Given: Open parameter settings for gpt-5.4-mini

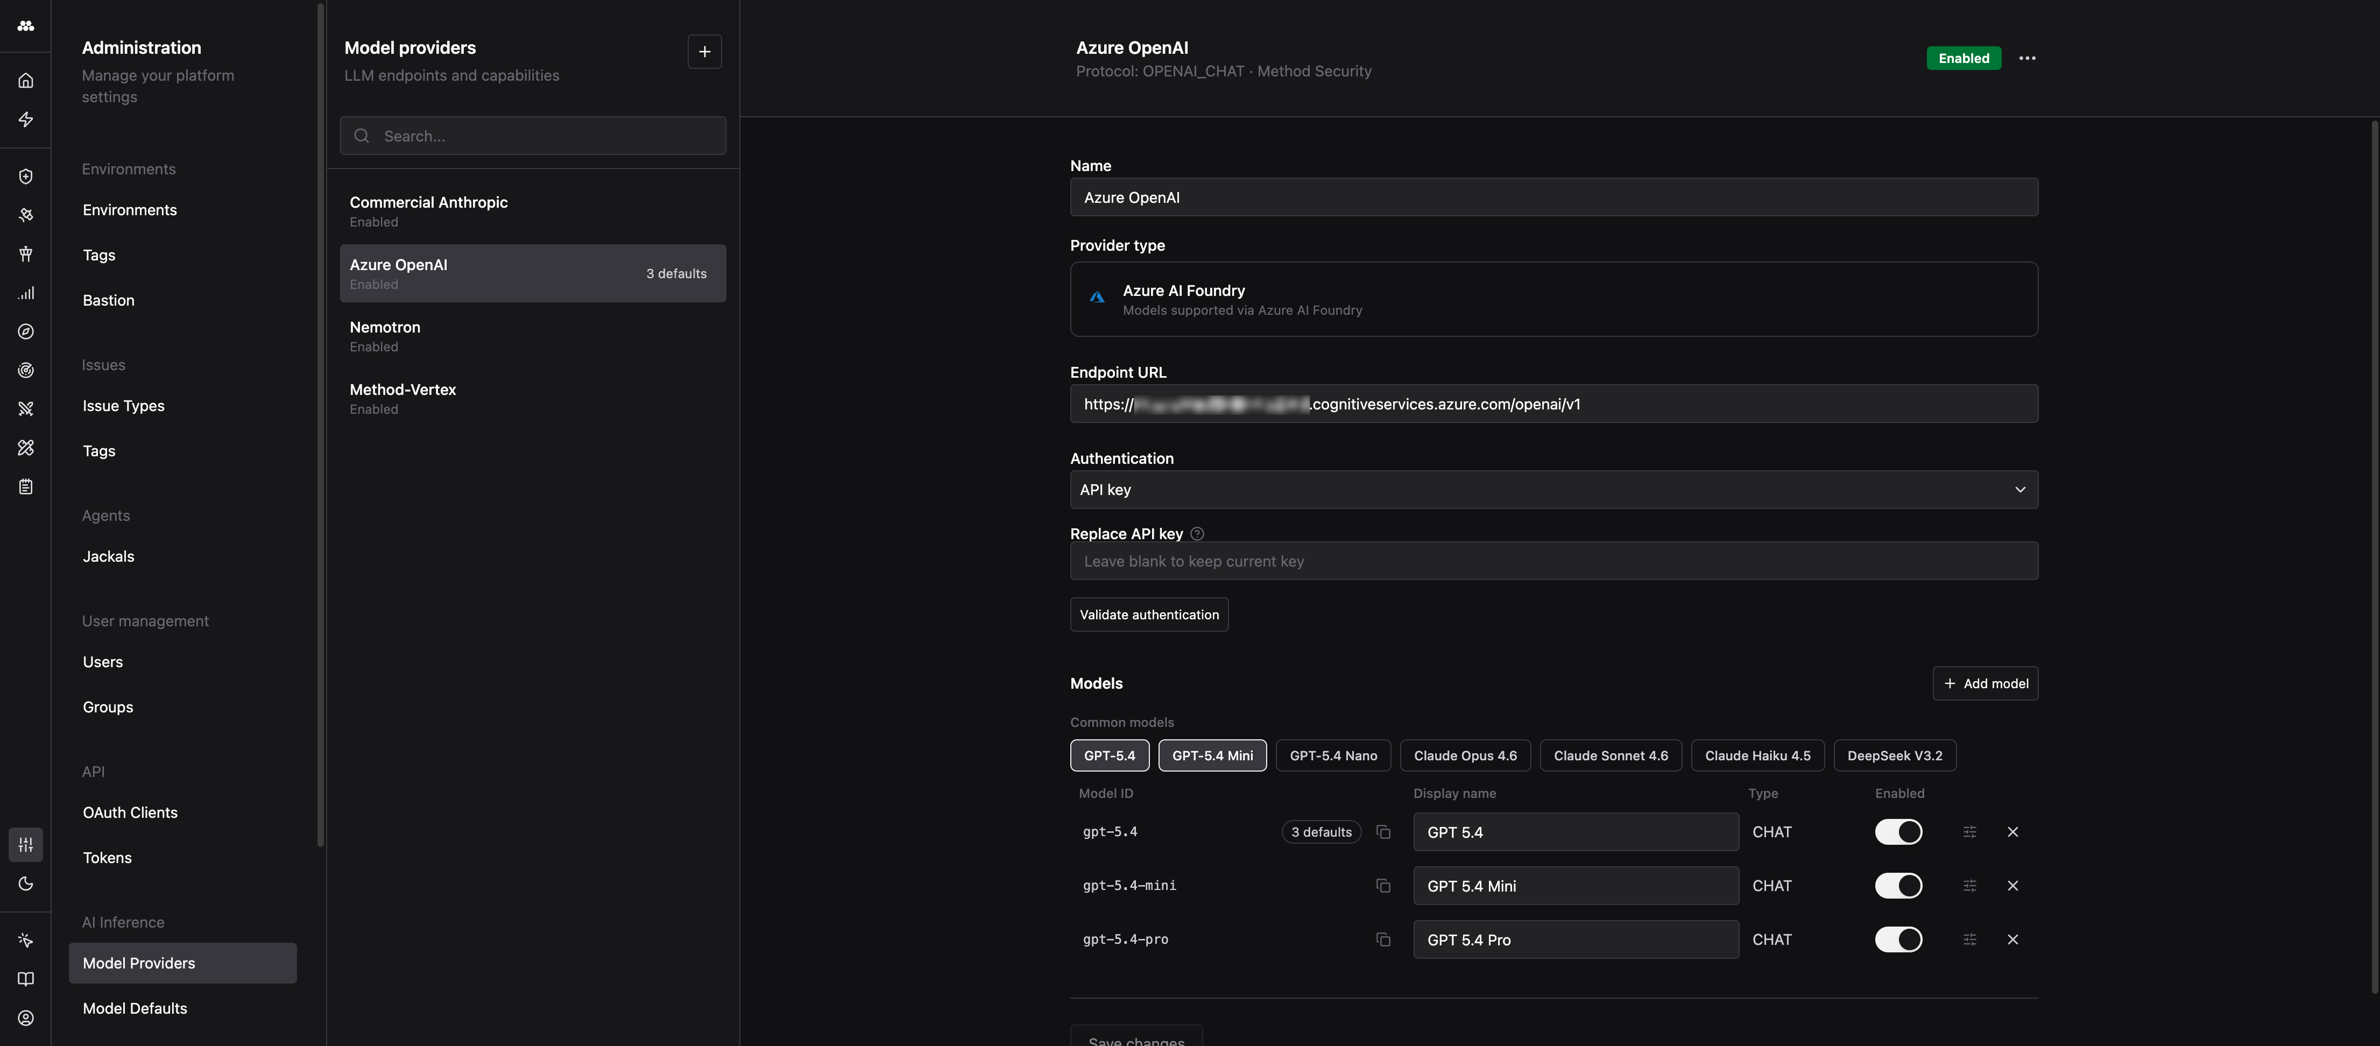Looking at the screenshot, I should click(x=1969, y=885).
